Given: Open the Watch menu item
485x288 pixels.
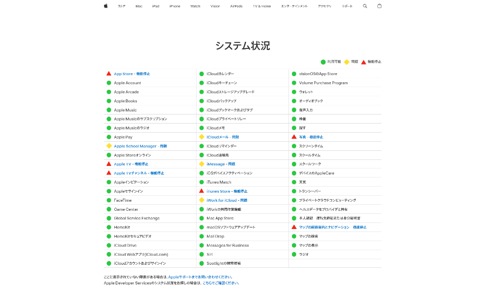Looking at the screenshot, I should pyautogui.click(x=195, y=6).
